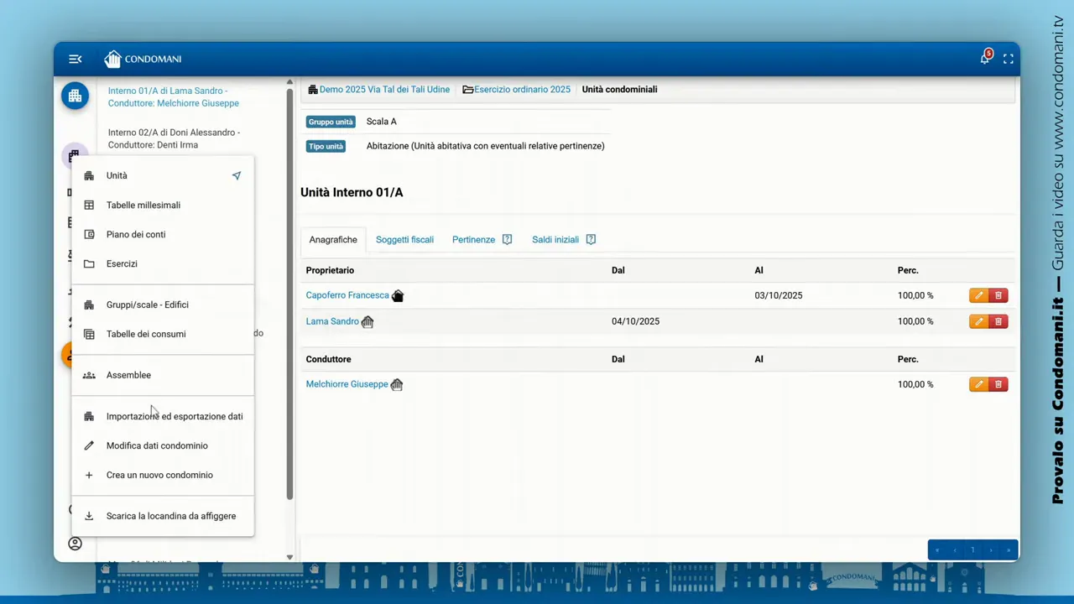Image resolution: width=1074 pixels, height=604 pixels.
Task: Edit Melchiorre Giuseppe tenant row
Action: point(978,384)
